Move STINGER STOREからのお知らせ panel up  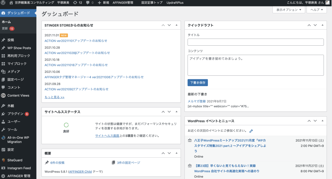163,25
